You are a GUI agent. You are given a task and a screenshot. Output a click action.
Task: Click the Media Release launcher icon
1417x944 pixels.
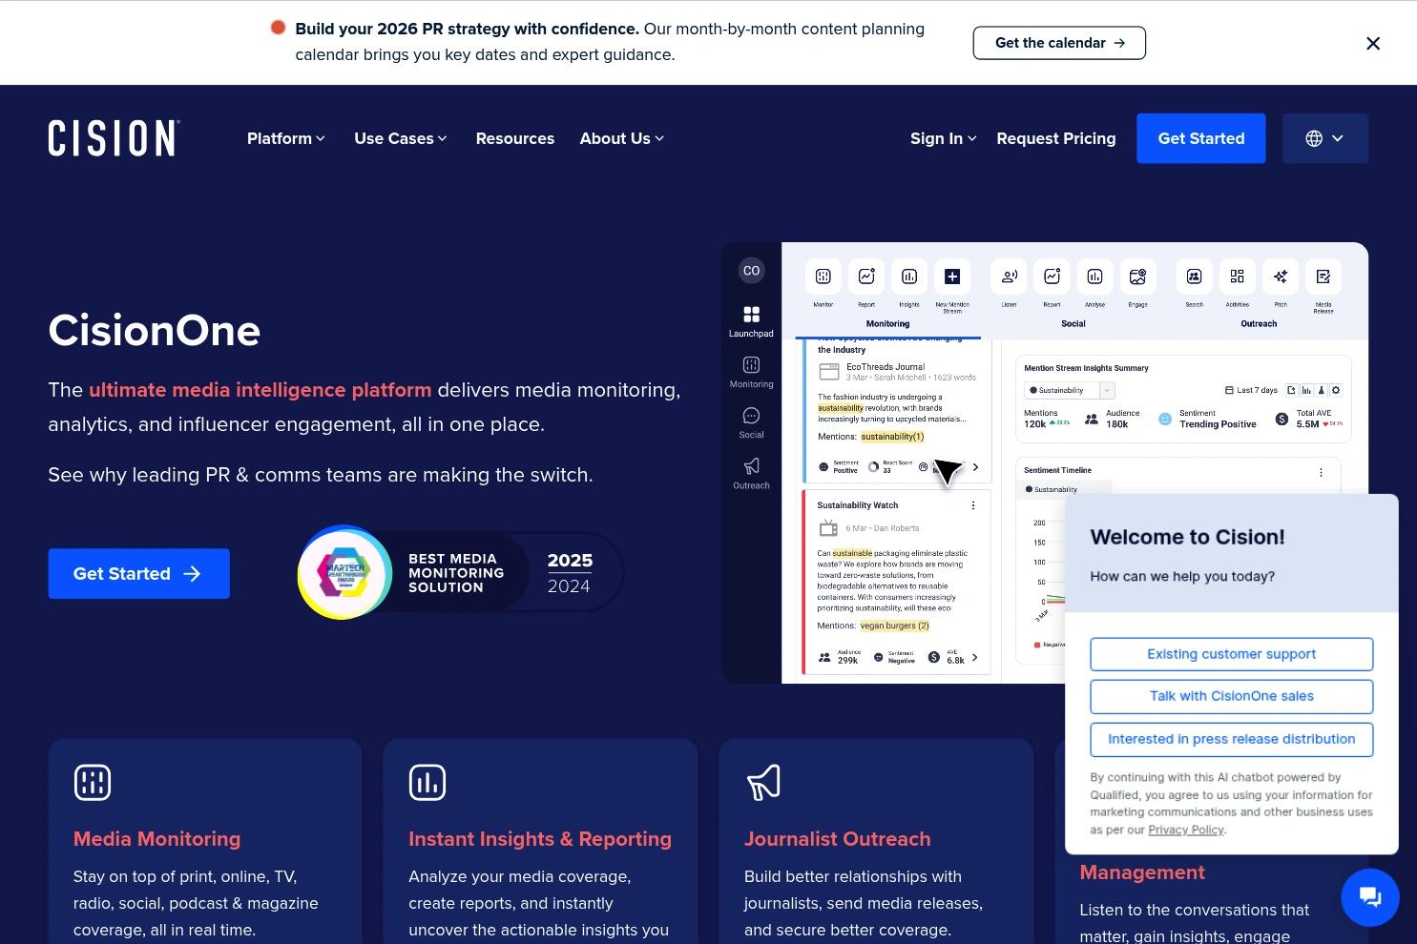click(1323, 277)
